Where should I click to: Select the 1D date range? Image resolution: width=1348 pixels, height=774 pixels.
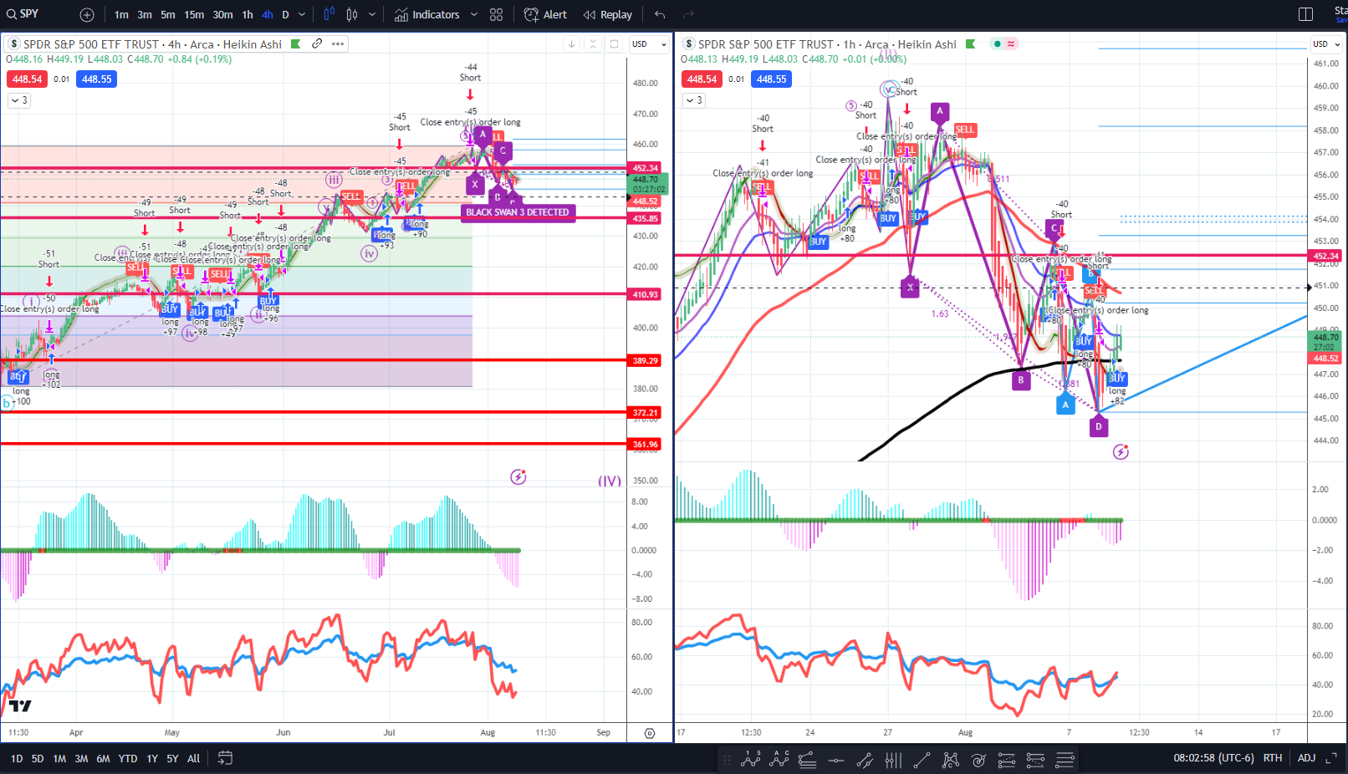[17, 759]
